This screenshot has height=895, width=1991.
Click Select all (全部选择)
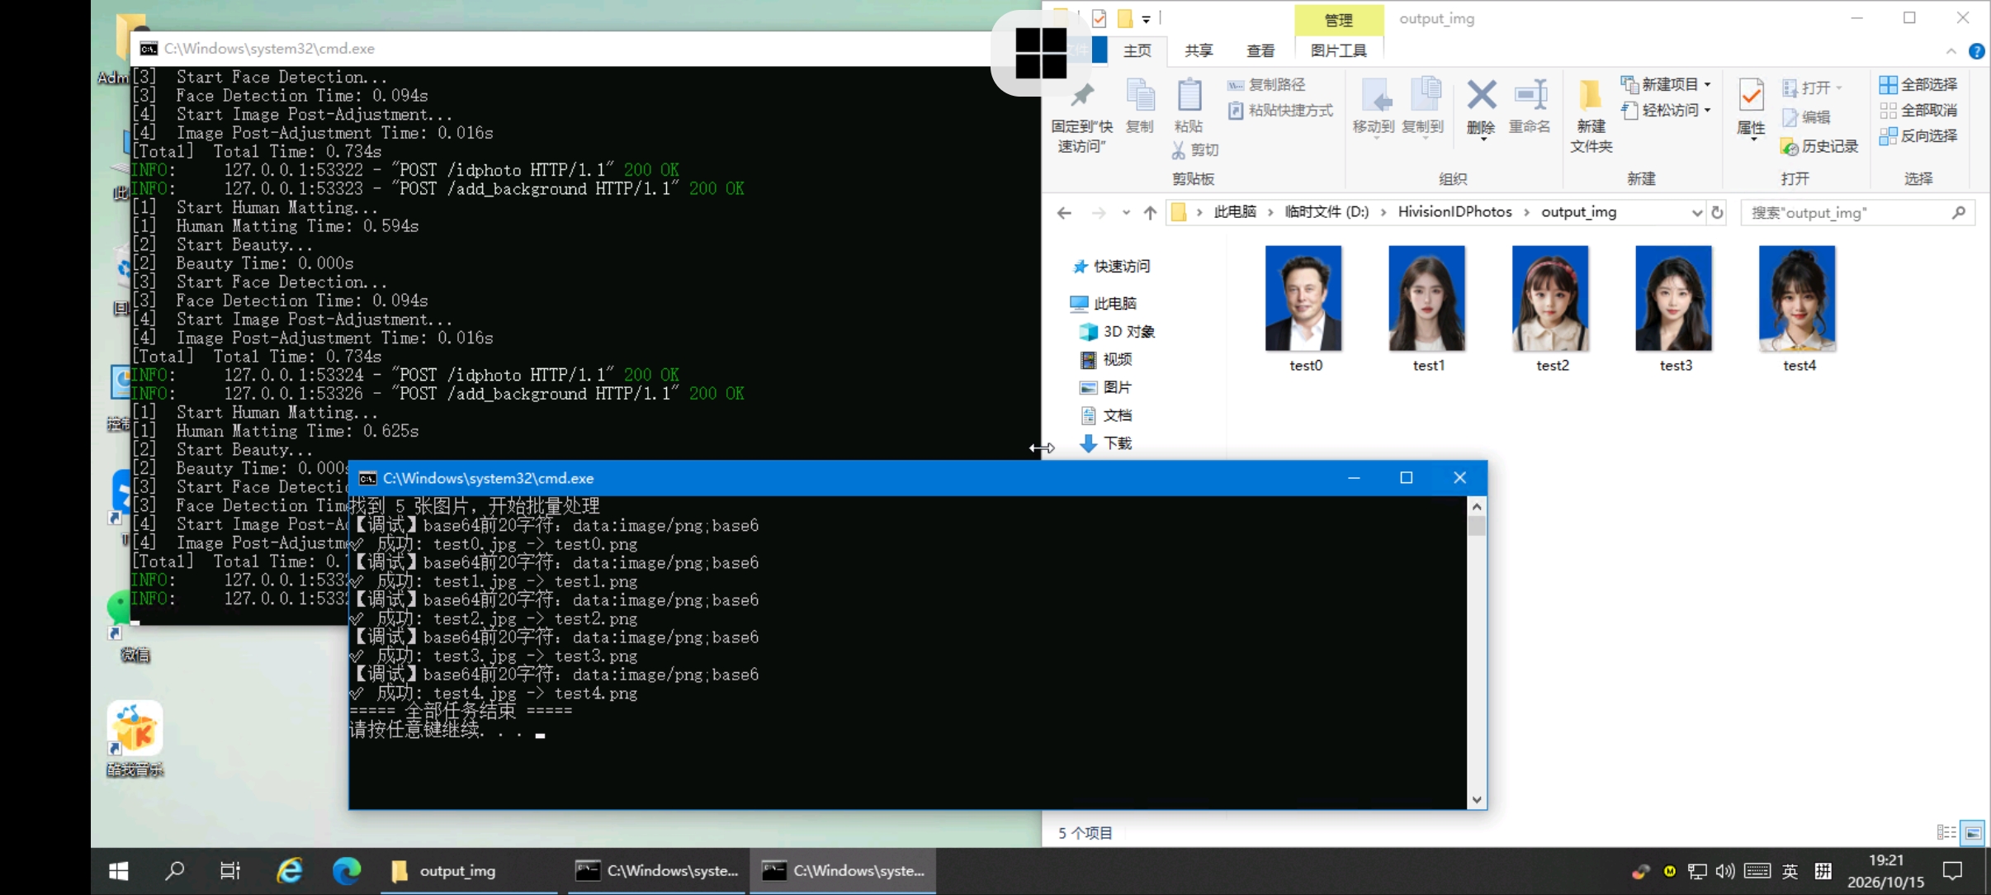[x=1918, y=84]
